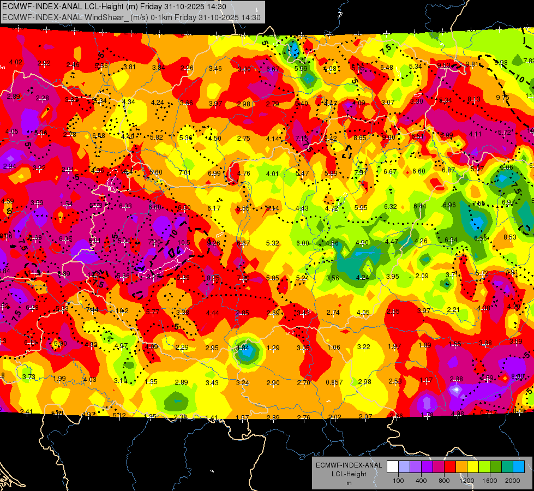Click the lime green legend swatch

(x=484, y=466)
